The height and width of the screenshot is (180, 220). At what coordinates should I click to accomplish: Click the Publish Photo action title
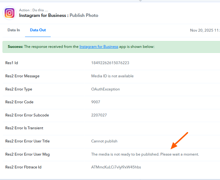(84, 15)
